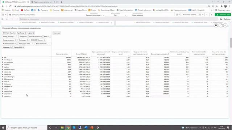Screen dimensions: 232x130
Task: Click the table title Сводная таблица по ключевым показателям
Action: point(22,28)
